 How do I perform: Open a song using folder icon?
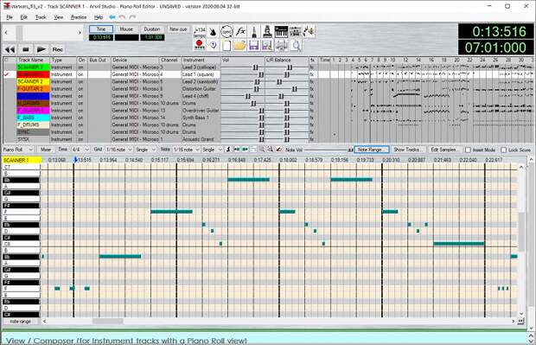(240, 45)
